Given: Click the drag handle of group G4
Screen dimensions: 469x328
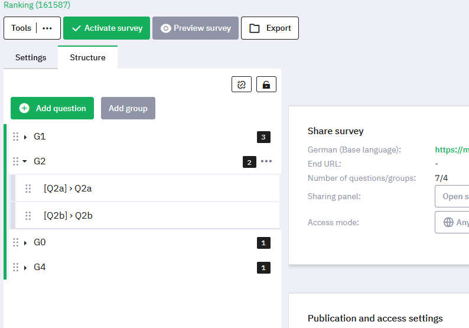Looking at the screenshot, I should pyautogui.click(x=16, y=268).
